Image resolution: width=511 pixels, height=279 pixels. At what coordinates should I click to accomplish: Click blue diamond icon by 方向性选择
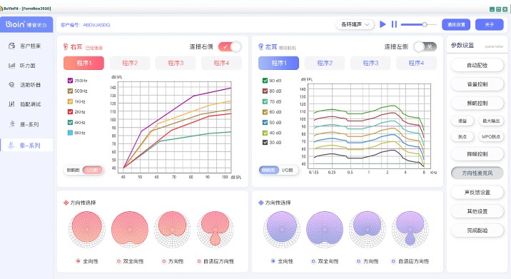point(260,203)
